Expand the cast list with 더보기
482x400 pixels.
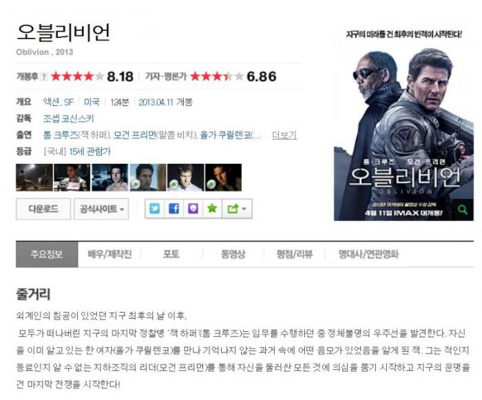284,135
